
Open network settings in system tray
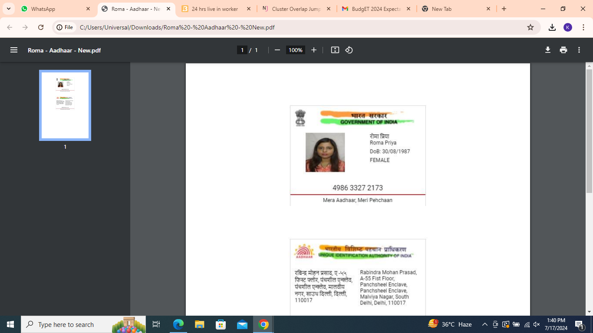[x=527, y=324]
